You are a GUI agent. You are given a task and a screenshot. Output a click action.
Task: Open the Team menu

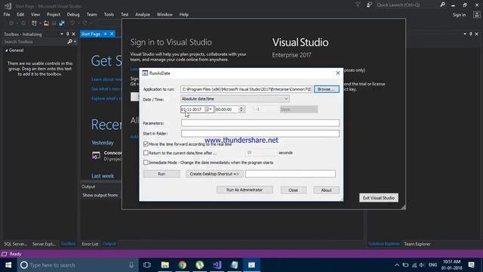pos(91,14)
